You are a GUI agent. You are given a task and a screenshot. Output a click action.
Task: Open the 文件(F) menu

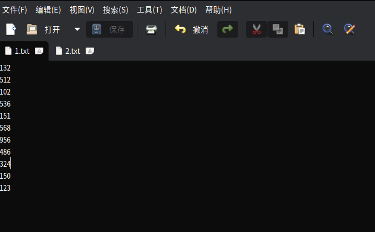click(x=15, y=10)
